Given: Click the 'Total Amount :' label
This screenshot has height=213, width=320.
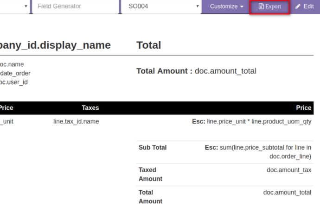Looking at the screenshot, I should coord(164,71).
